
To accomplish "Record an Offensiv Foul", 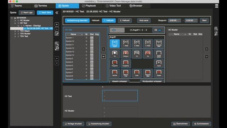I will coord(126,73).
